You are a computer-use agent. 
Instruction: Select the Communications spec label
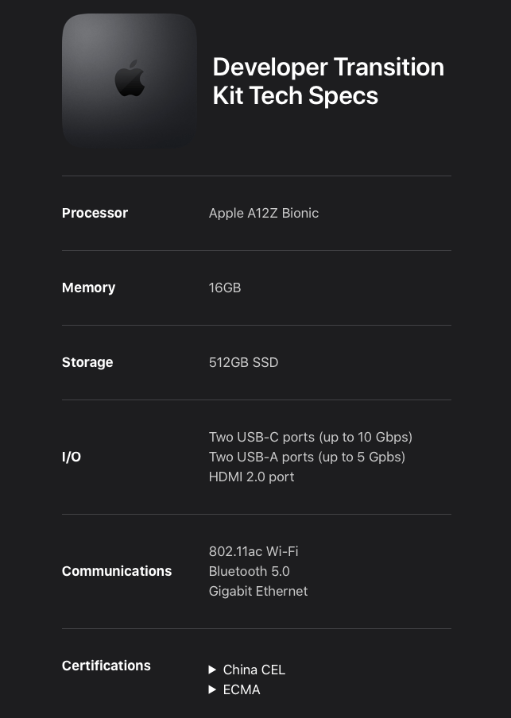point(117,571)
